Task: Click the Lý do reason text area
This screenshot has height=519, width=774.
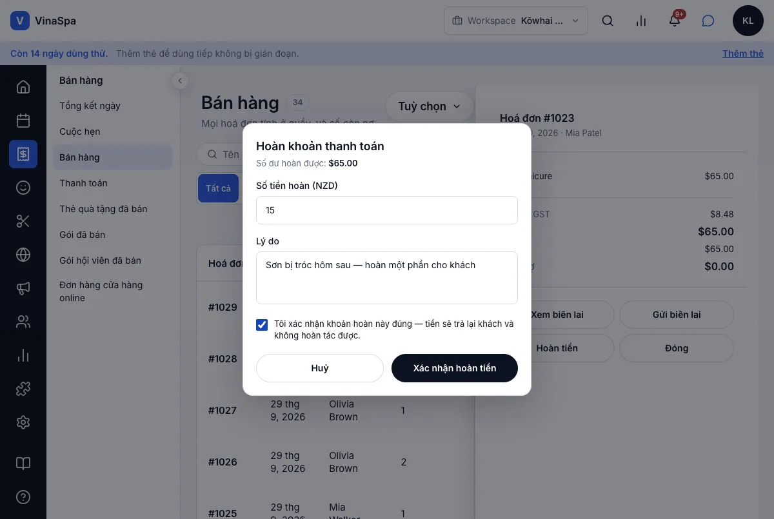Action: pyautogui.click(x=387, y=278)
